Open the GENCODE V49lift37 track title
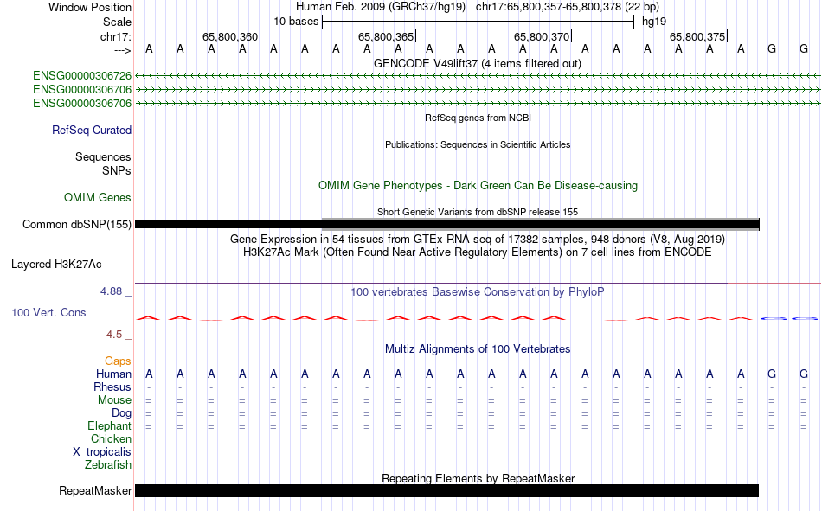This screenshot has height=511, width=822. pos(478,63)
